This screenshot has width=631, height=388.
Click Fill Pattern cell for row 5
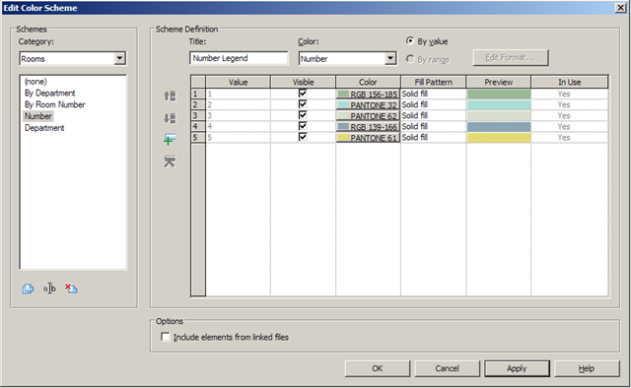(433, 137)
